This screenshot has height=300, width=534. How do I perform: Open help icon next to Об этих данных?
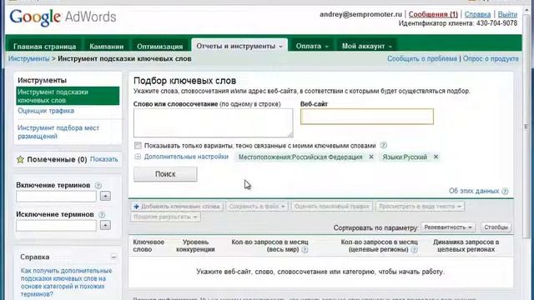(505, 191)
